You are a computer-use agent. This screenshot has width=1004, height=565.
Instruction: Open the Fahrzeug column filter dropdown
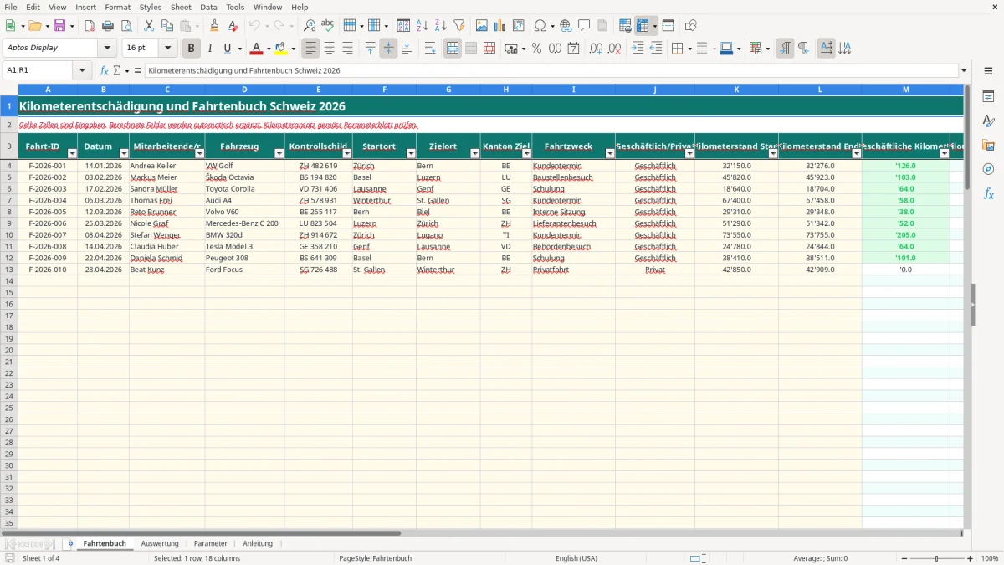click(279, 153)
